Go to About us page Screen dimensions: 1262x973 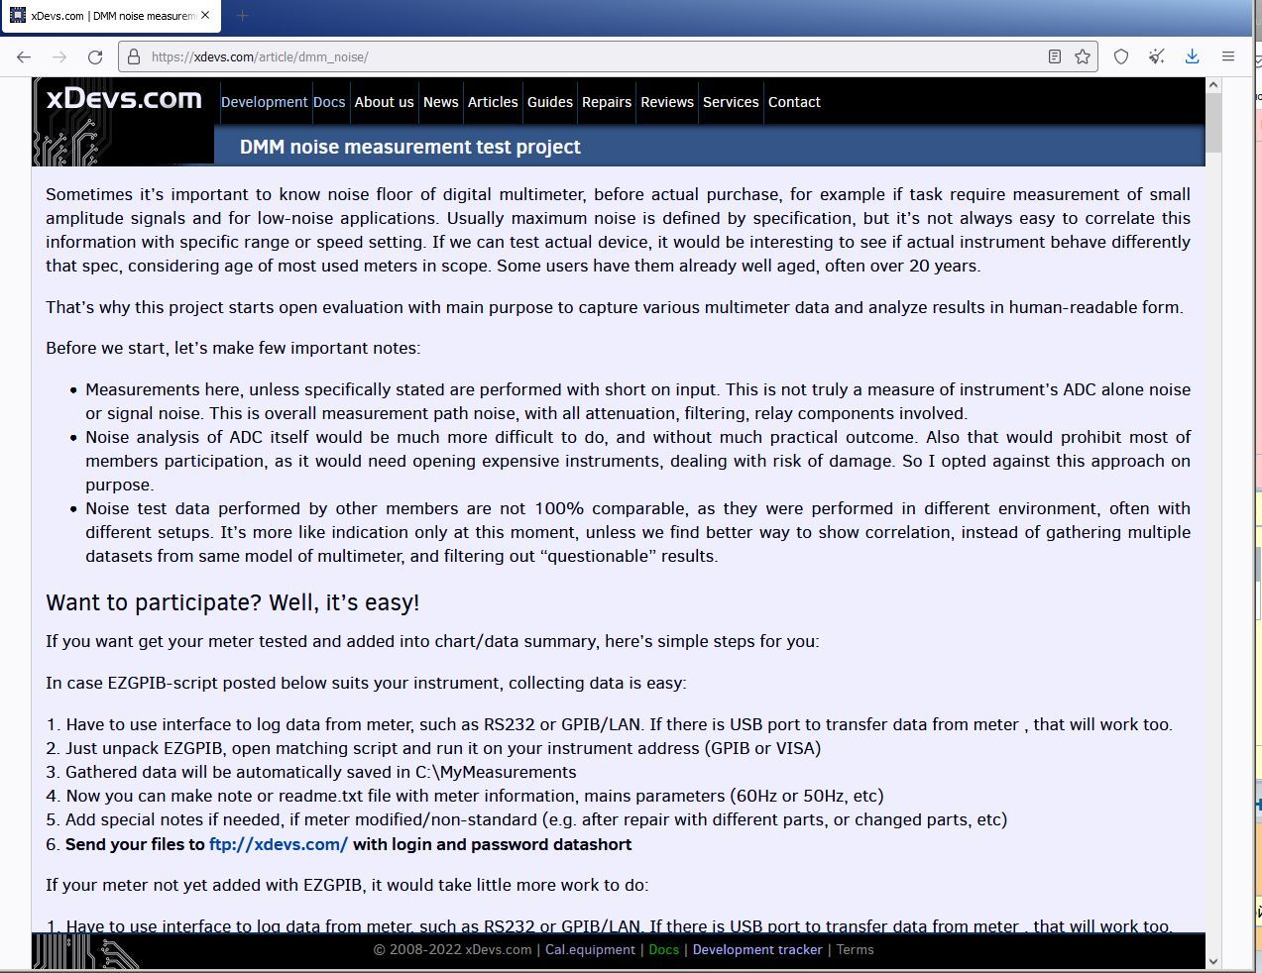coord(384,102)
